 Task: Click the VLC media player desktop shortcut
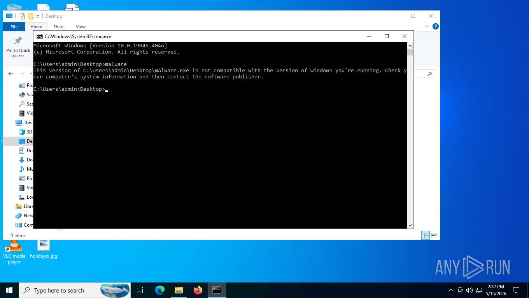14,252
